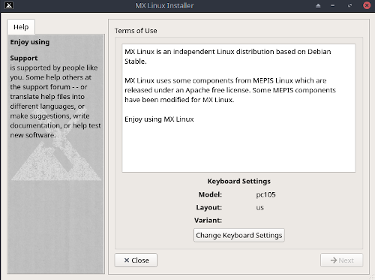Click the 'Variant:' label
375x280 pixels.
tap(208, 221)
